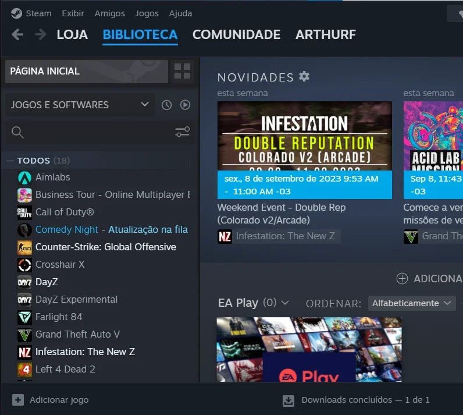Click the Aimlabs game icon
Screen dimensions: 463x415
click(24, 178)
